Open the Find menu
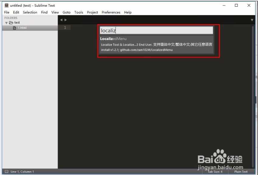258x175 pixels. click(x=44, y=12)
